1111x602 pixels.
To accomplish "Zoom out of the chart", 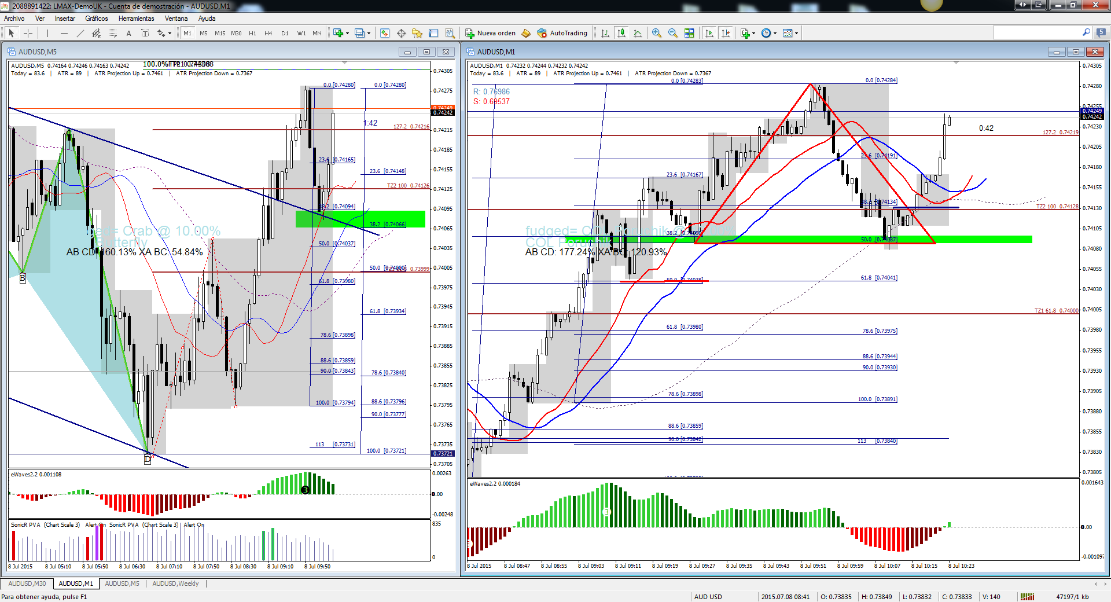I will tap(672, 33).
